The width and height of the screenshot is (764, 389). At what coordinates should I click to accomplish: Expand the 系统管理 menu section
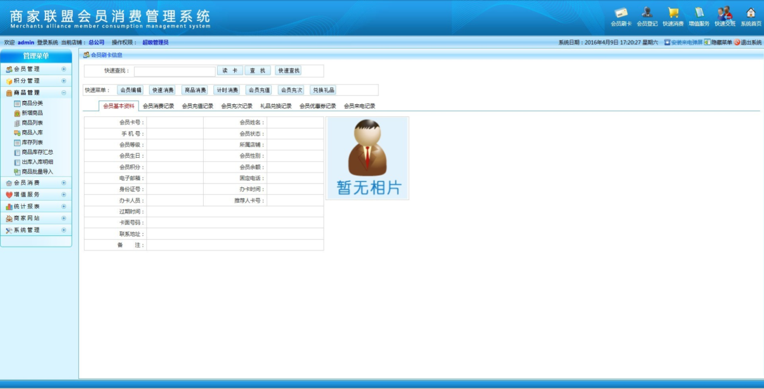point(64,230)
